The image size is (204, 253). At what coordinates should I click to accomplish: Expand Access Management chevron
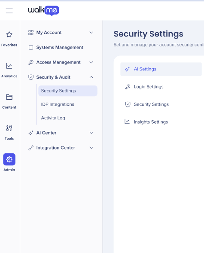pos(91,62)
